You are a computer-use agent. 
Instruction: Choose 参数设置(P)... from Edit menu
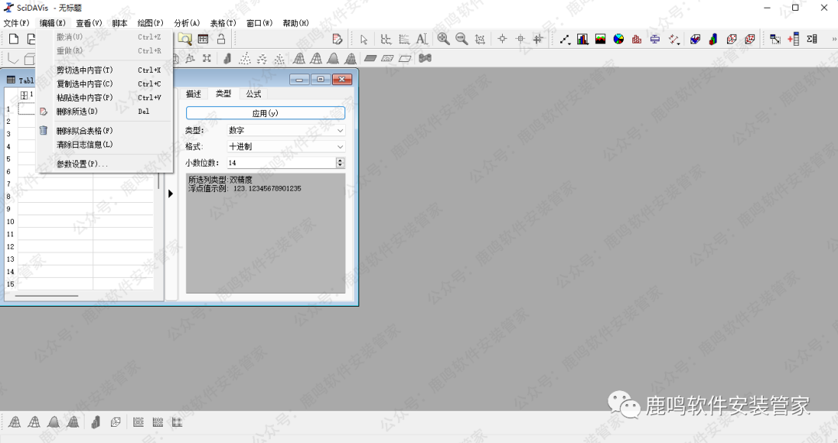tap(82, 164)
